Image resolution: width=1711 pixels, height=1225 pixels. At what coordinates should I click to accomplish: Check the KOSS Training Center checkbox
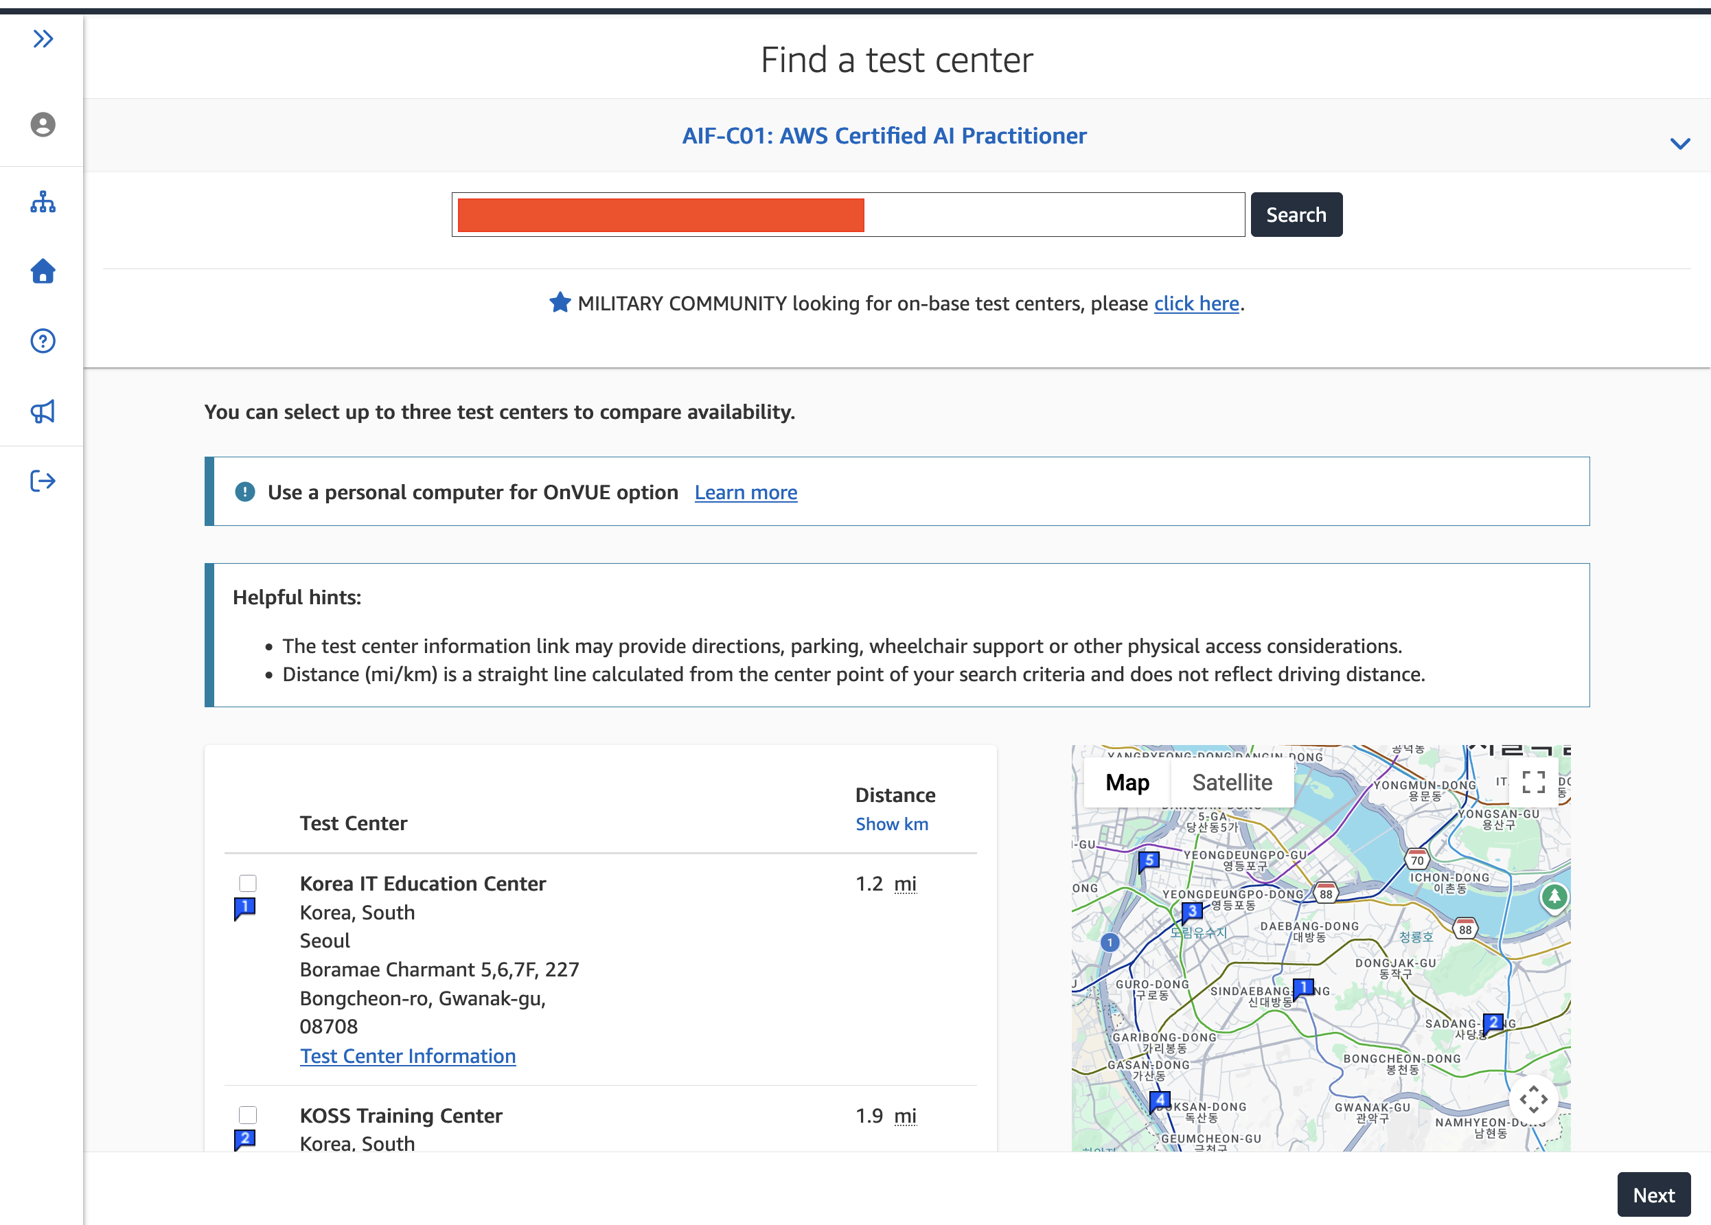coord(247,1115)
